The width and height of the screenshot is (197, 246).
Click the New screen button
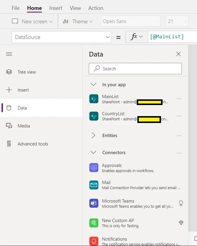(x=32, y=22)
